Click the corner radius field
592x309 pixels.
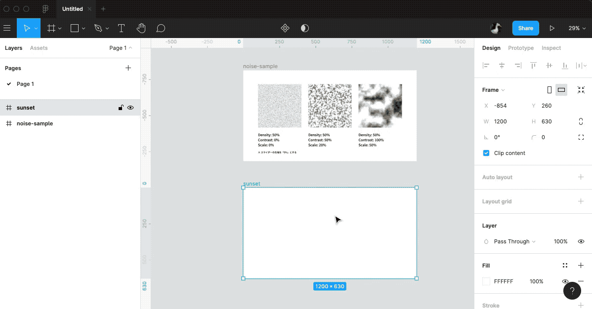coord(551,137)
